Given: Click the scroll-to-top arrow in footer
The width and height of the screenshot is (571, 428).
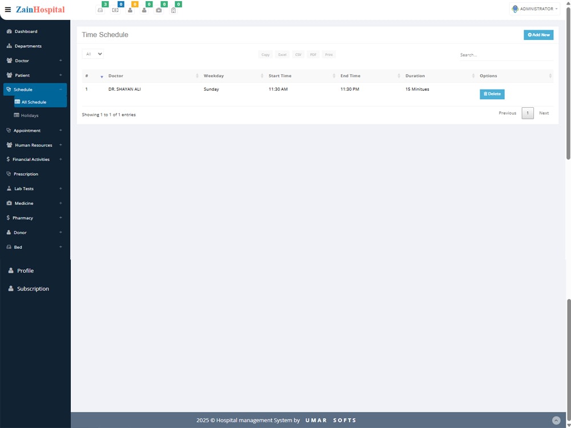Looking at the screenshot, I should pyautogui.click(x=556, y=421).
